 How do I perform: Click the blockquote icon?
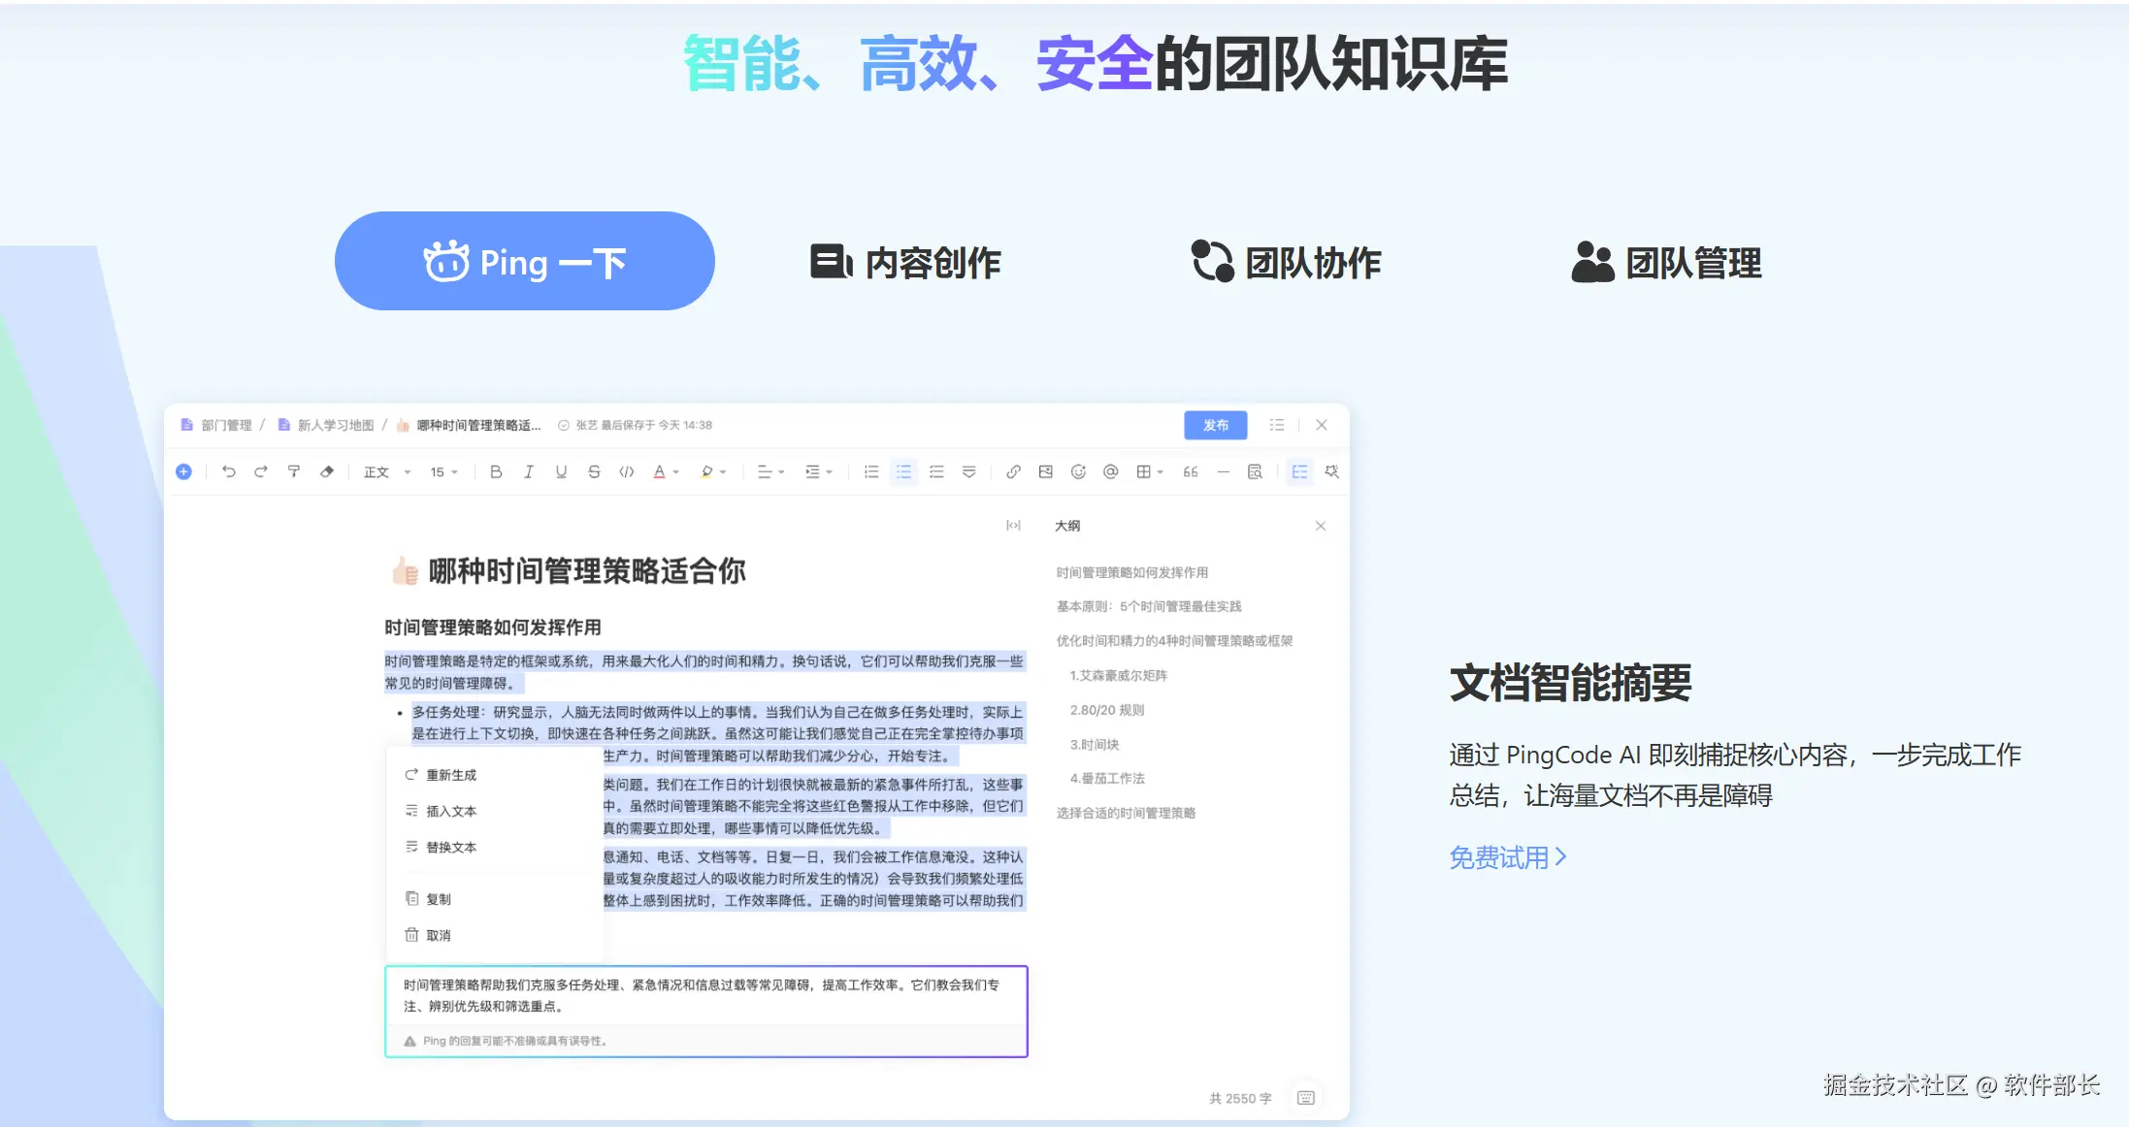(1191, 471)
